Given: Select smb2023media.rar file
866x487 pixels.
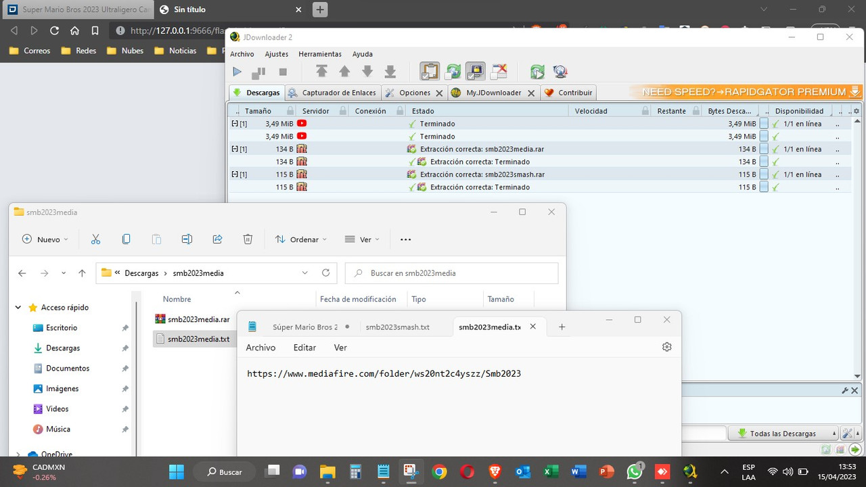Looking at the screenshot, I should (193, 319).
